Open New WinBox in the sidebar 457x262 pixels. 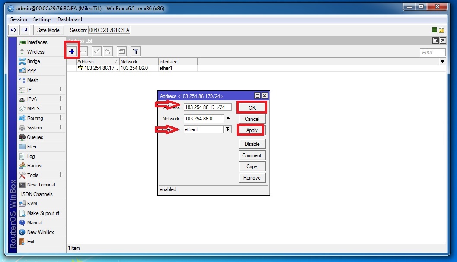click(x=42, y=232)
